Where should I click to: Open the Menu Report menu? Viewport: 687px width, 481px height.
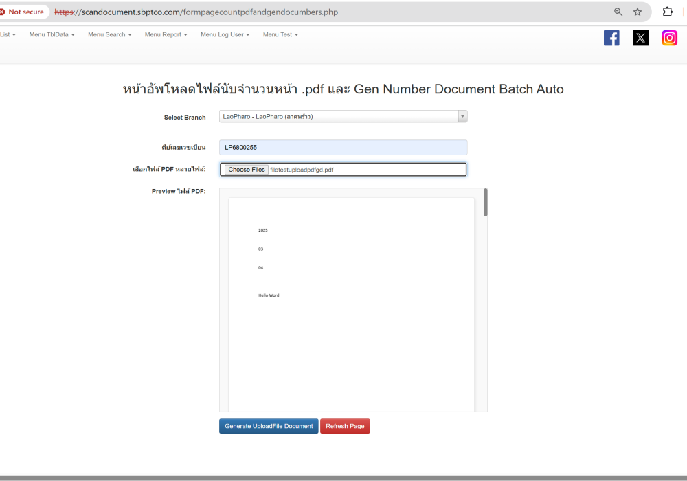166,34
